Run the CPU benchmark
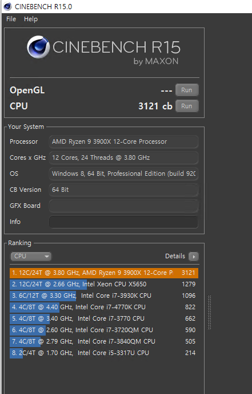 point(187,106)
